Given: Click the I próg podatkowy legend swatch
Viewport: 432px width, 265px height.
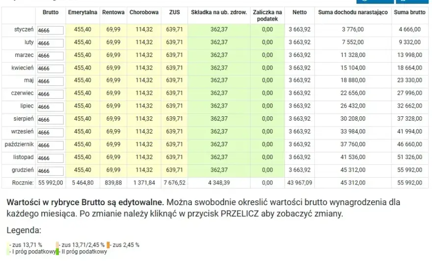Looking at the screenshot, I should 8,251.
